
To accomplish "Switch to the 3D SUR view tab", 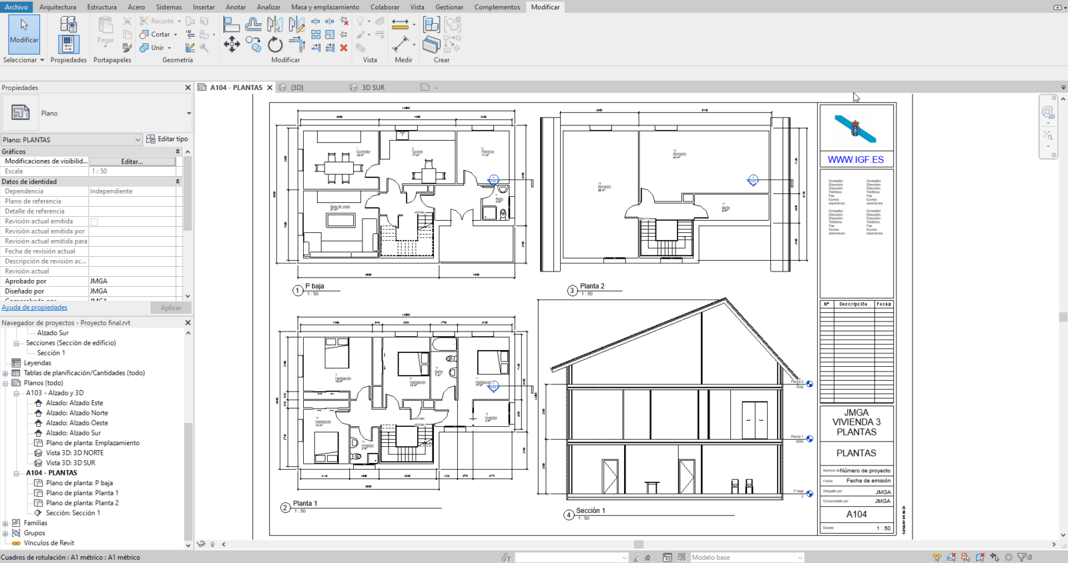I will click(372, 87).
